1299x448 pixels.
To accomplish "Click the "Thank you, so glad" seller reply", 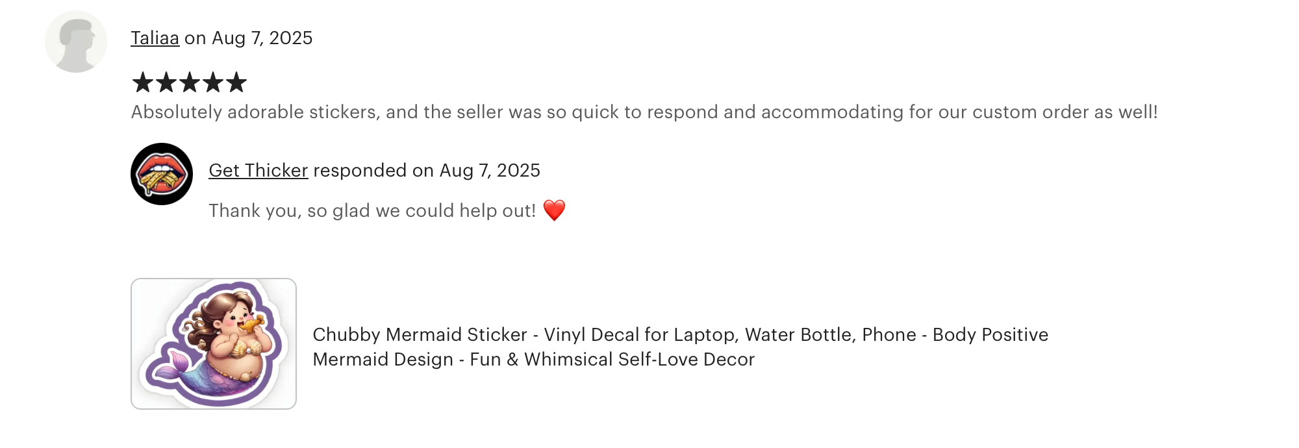I will (x=372, y=211).
